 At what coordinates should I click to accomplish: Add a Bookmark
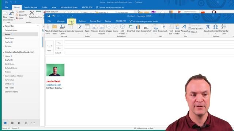tap(163, 28)
